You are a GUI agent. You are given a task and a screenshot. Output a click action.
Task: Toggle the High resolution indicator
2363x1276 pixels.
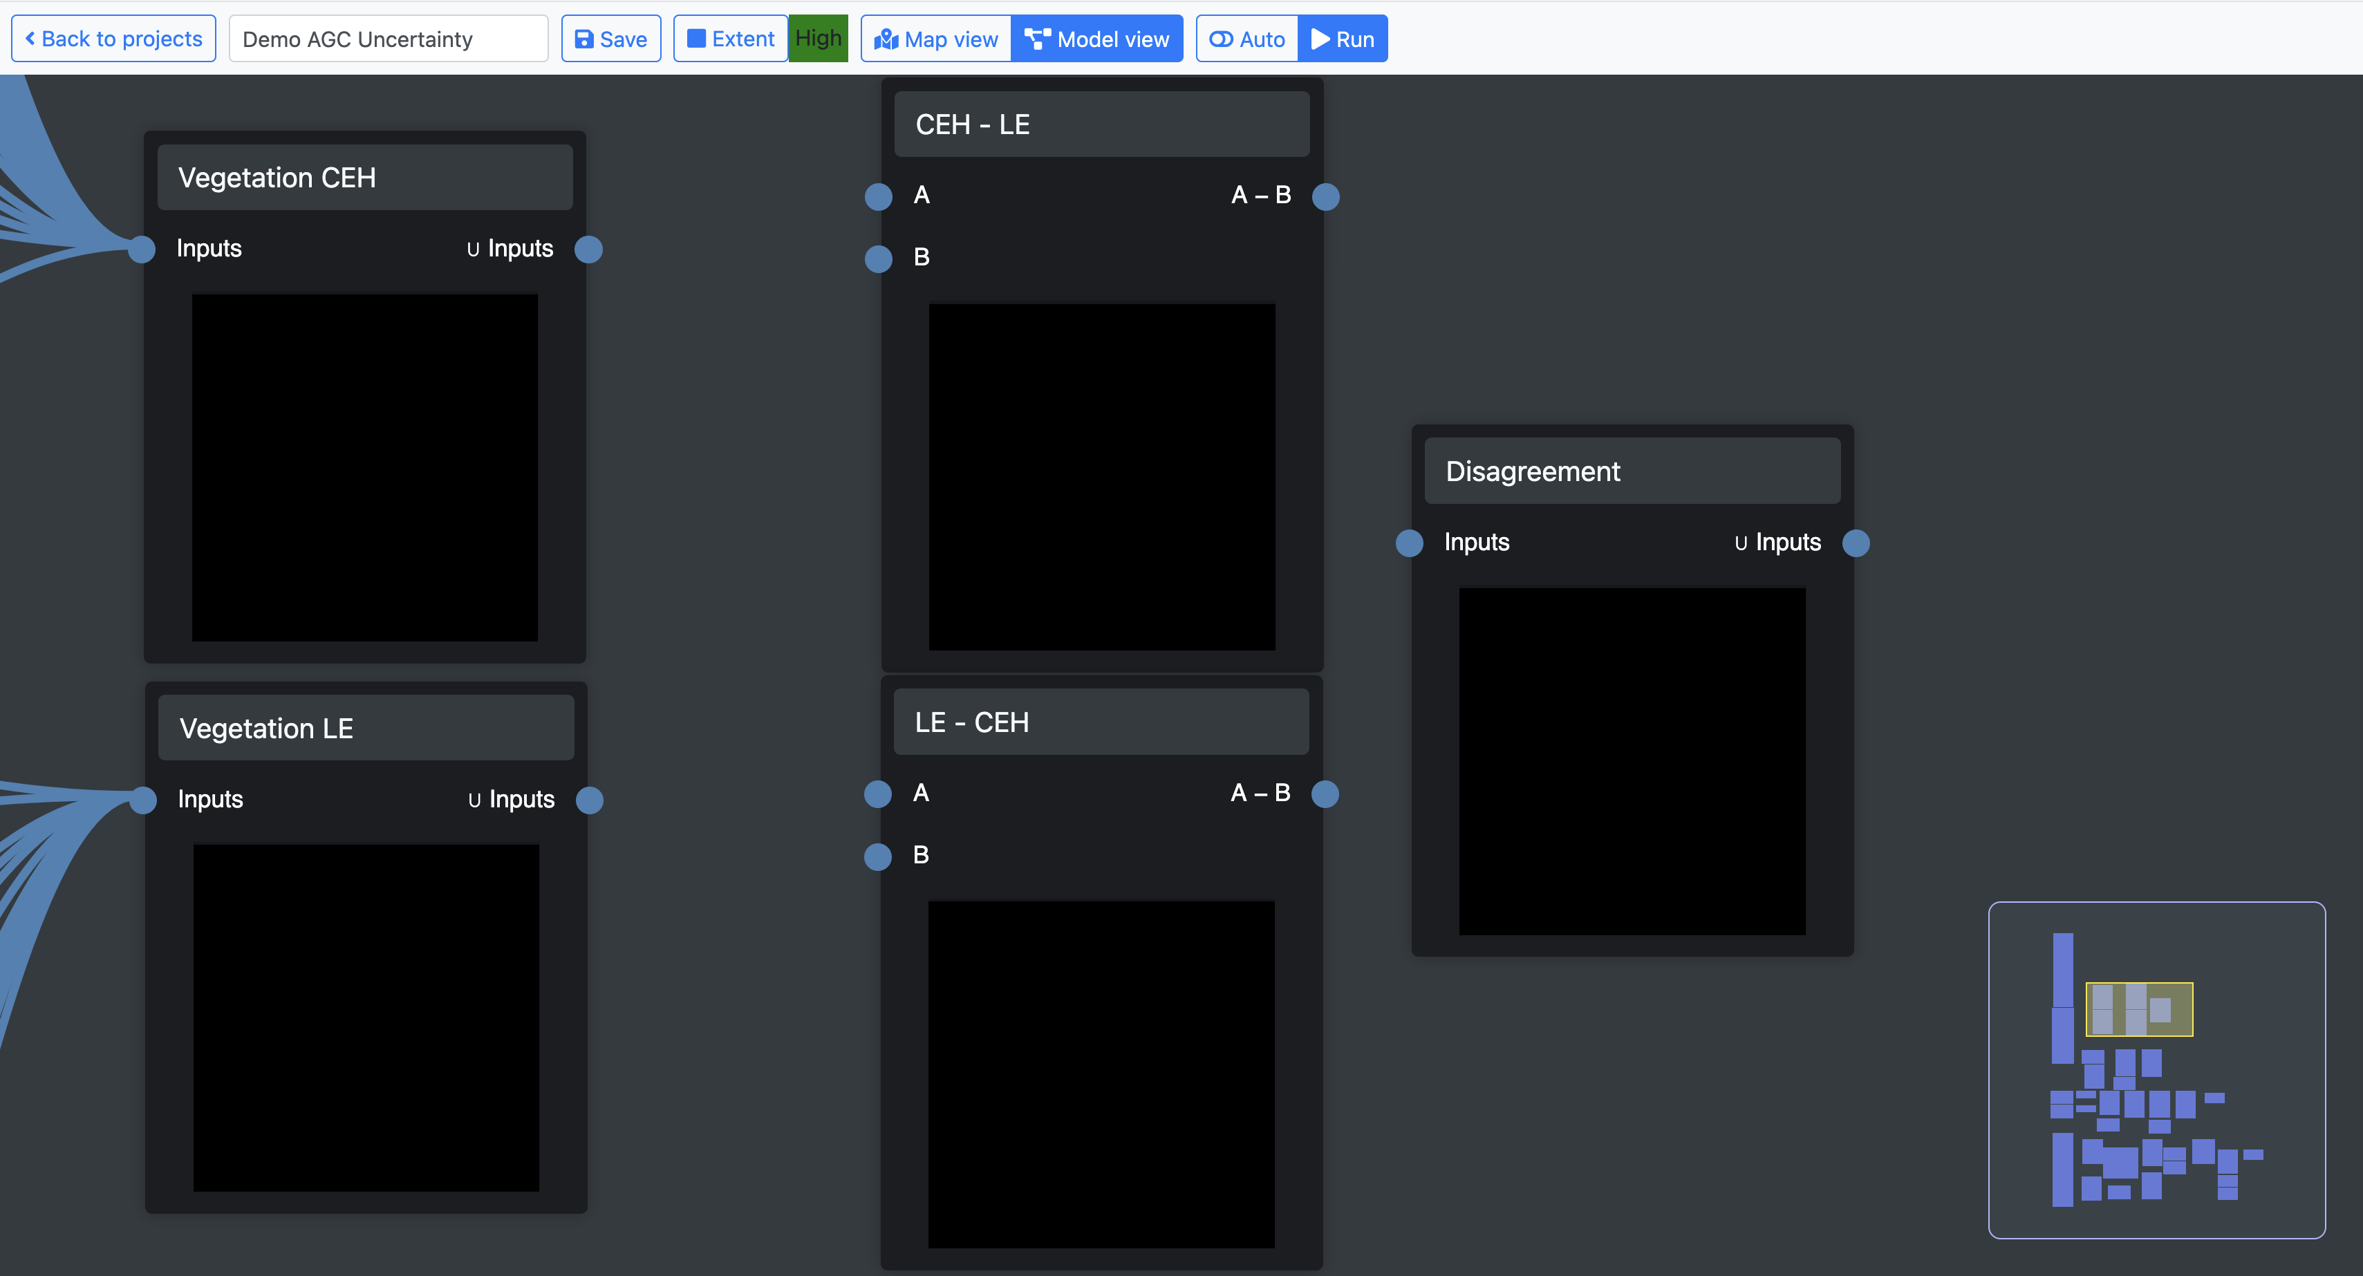817,39
